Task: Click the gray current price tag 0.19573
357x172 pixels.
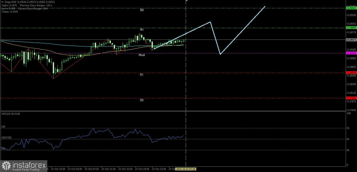Action: (x=351, y=40)
